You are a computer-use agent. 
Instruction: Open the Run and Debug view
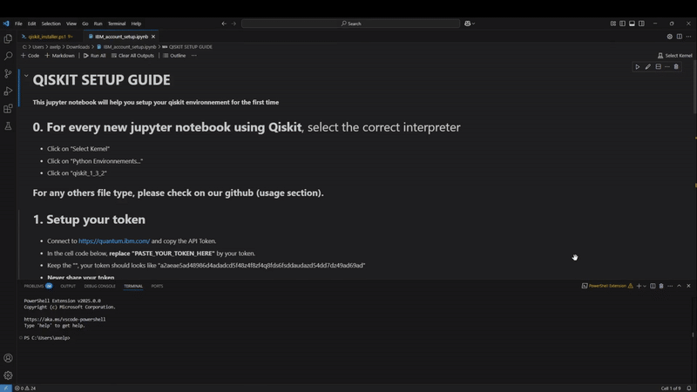[x=8, y=91]
